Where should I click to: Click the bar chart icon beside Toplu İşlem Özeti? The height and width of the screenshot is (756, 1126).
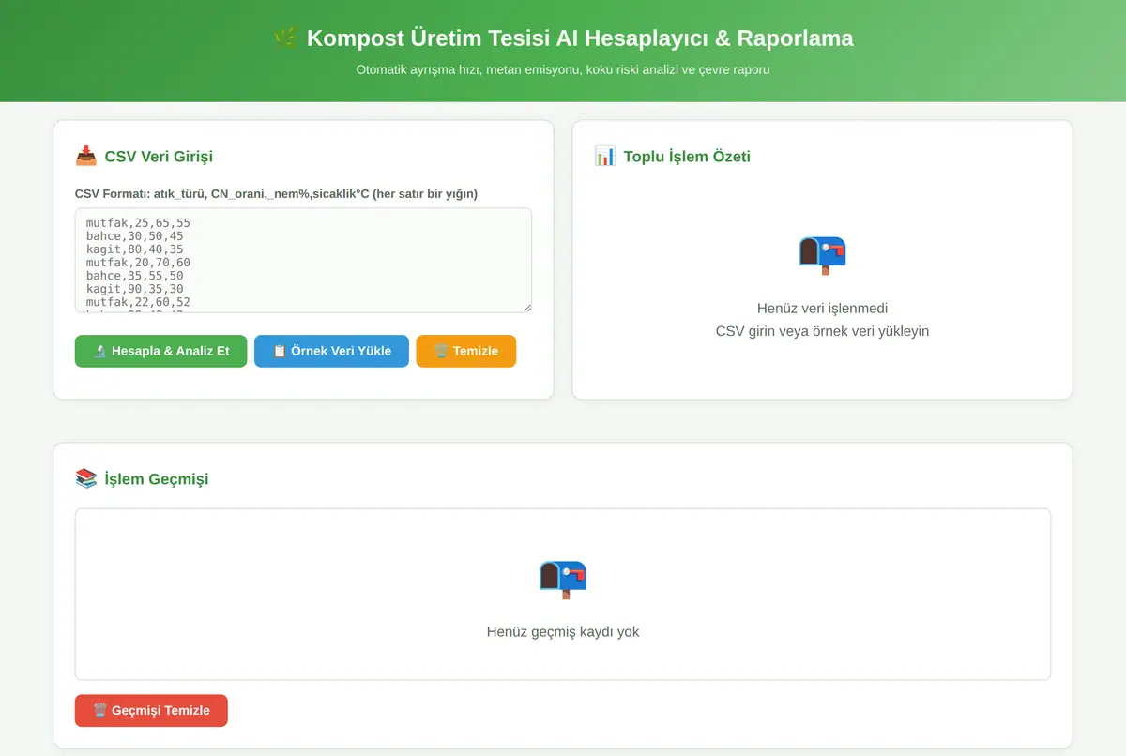[604, 156]
